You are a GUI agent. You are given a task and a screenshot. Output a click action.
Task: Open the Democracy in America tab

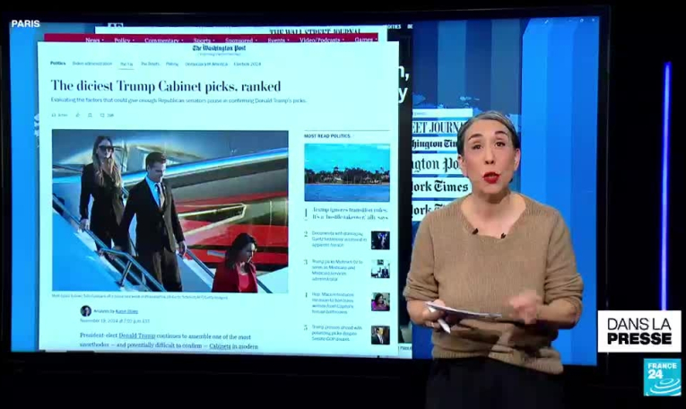coord(206,64)
